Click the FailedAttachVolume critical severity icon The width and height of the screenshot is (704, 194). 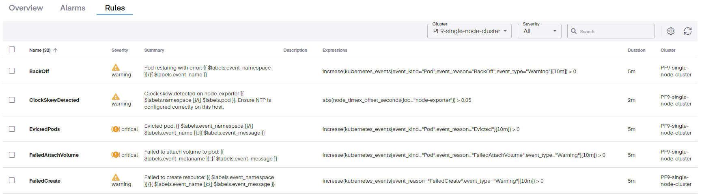point(116,155)
